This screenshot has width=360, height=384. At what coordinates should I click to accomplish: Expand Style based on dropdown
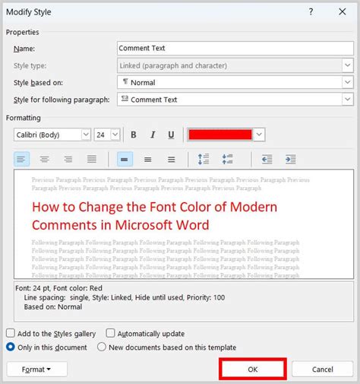[348, 82]
